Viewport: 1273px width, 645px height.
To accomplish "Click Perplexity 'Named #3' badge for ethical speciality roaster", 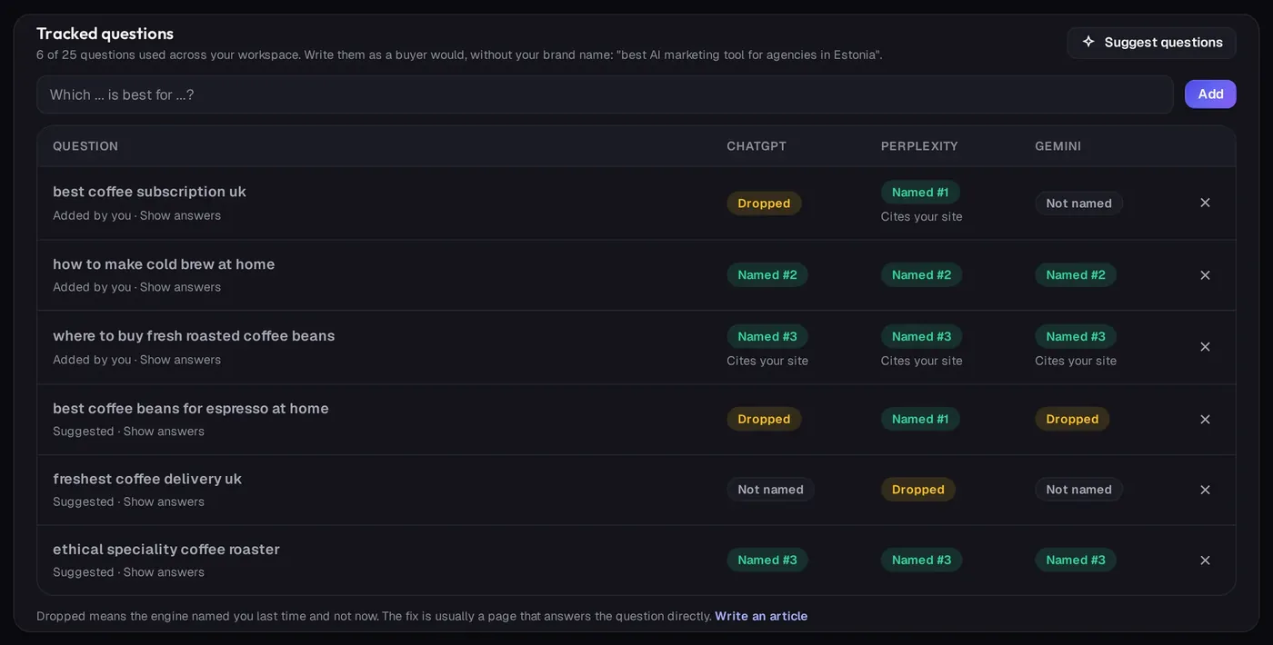I will tap(922, 561).
